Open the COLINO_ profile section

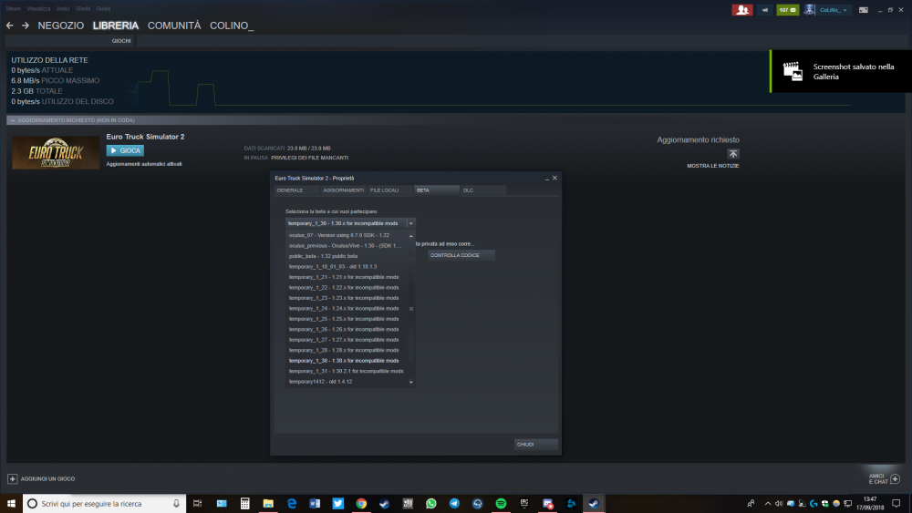coord(232,26)
